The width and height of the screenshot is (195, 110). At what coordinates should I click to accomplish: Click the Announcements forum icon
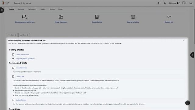click(x=13, y=68)
